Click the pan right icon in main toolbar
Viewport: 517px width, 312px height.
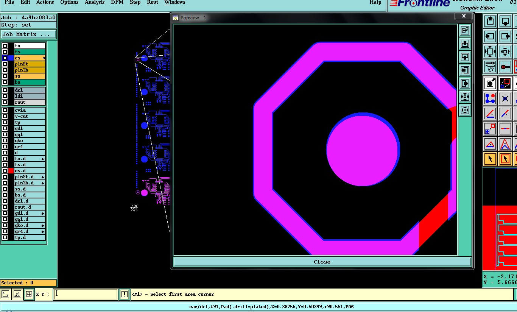click(x=505, y=36)
